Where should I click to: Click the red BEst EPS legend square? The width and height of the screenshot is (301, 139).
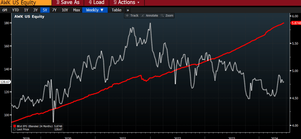pos(15,126)
